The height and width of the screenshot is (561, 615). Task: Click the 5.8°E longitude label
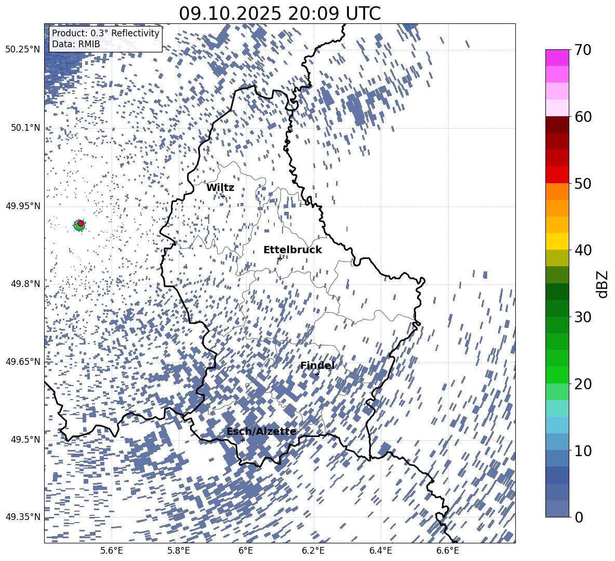[179, 551]
